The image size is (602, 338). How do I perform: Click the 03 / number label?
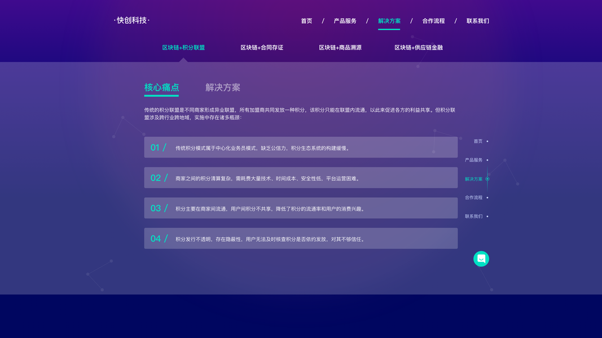pos(159,208)
